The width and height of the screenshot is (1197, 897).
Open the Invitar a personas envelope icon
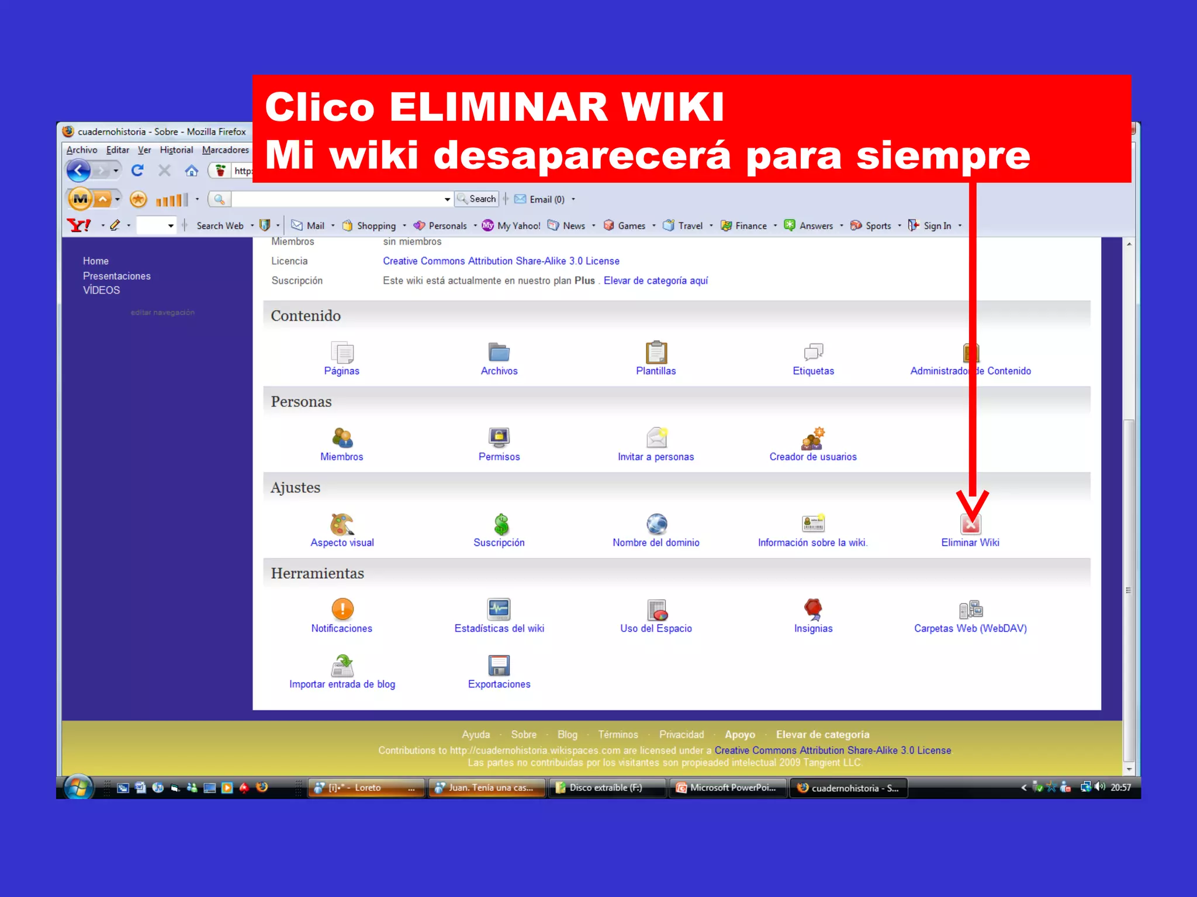click(x=656, y=437)
